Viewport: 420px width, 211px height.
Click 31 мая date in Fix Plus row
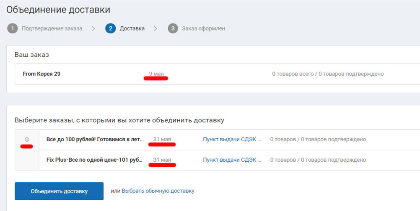tap(162, 160)
